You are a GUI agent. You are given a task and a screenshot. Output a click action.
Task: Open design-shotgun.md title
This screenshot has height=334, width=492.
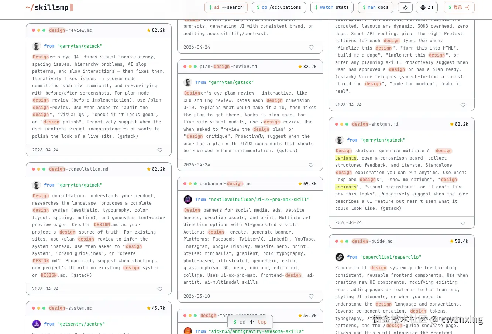click(x=375, y=124)
